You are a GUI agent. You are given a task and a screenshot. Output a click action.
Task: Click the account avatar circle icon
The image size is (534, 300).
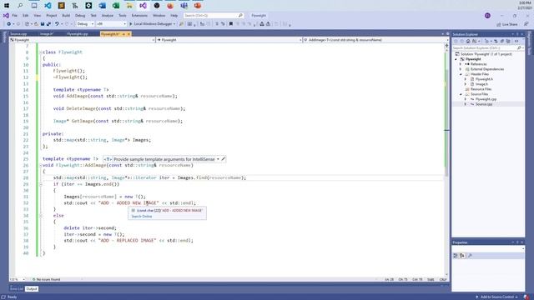click(487, 16)
